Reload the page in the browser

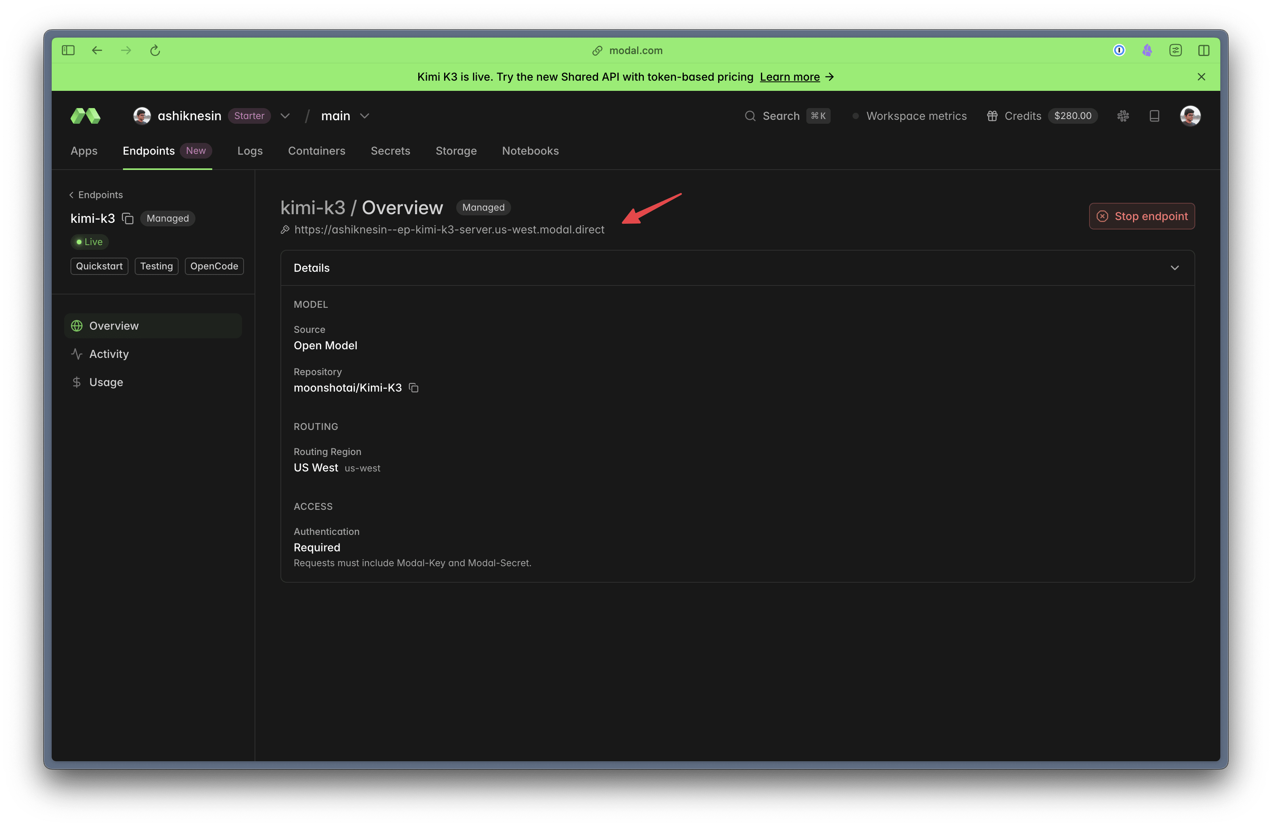[x=155, y=50]
